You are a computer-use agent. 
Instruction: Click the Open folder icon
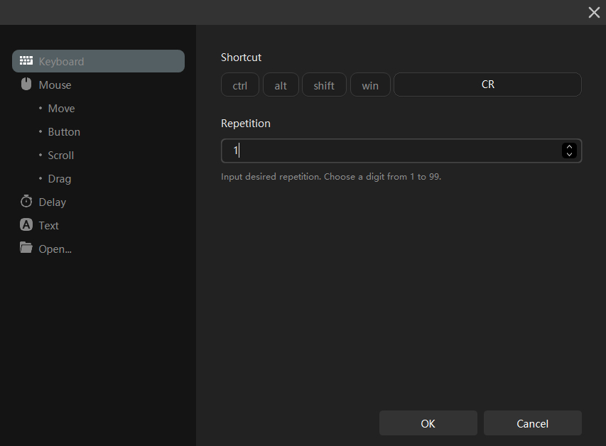[x=26, y=248]
